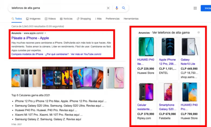Switch to the Videos tab
Viewport: 211px width, 127px height.
[50, 19]
